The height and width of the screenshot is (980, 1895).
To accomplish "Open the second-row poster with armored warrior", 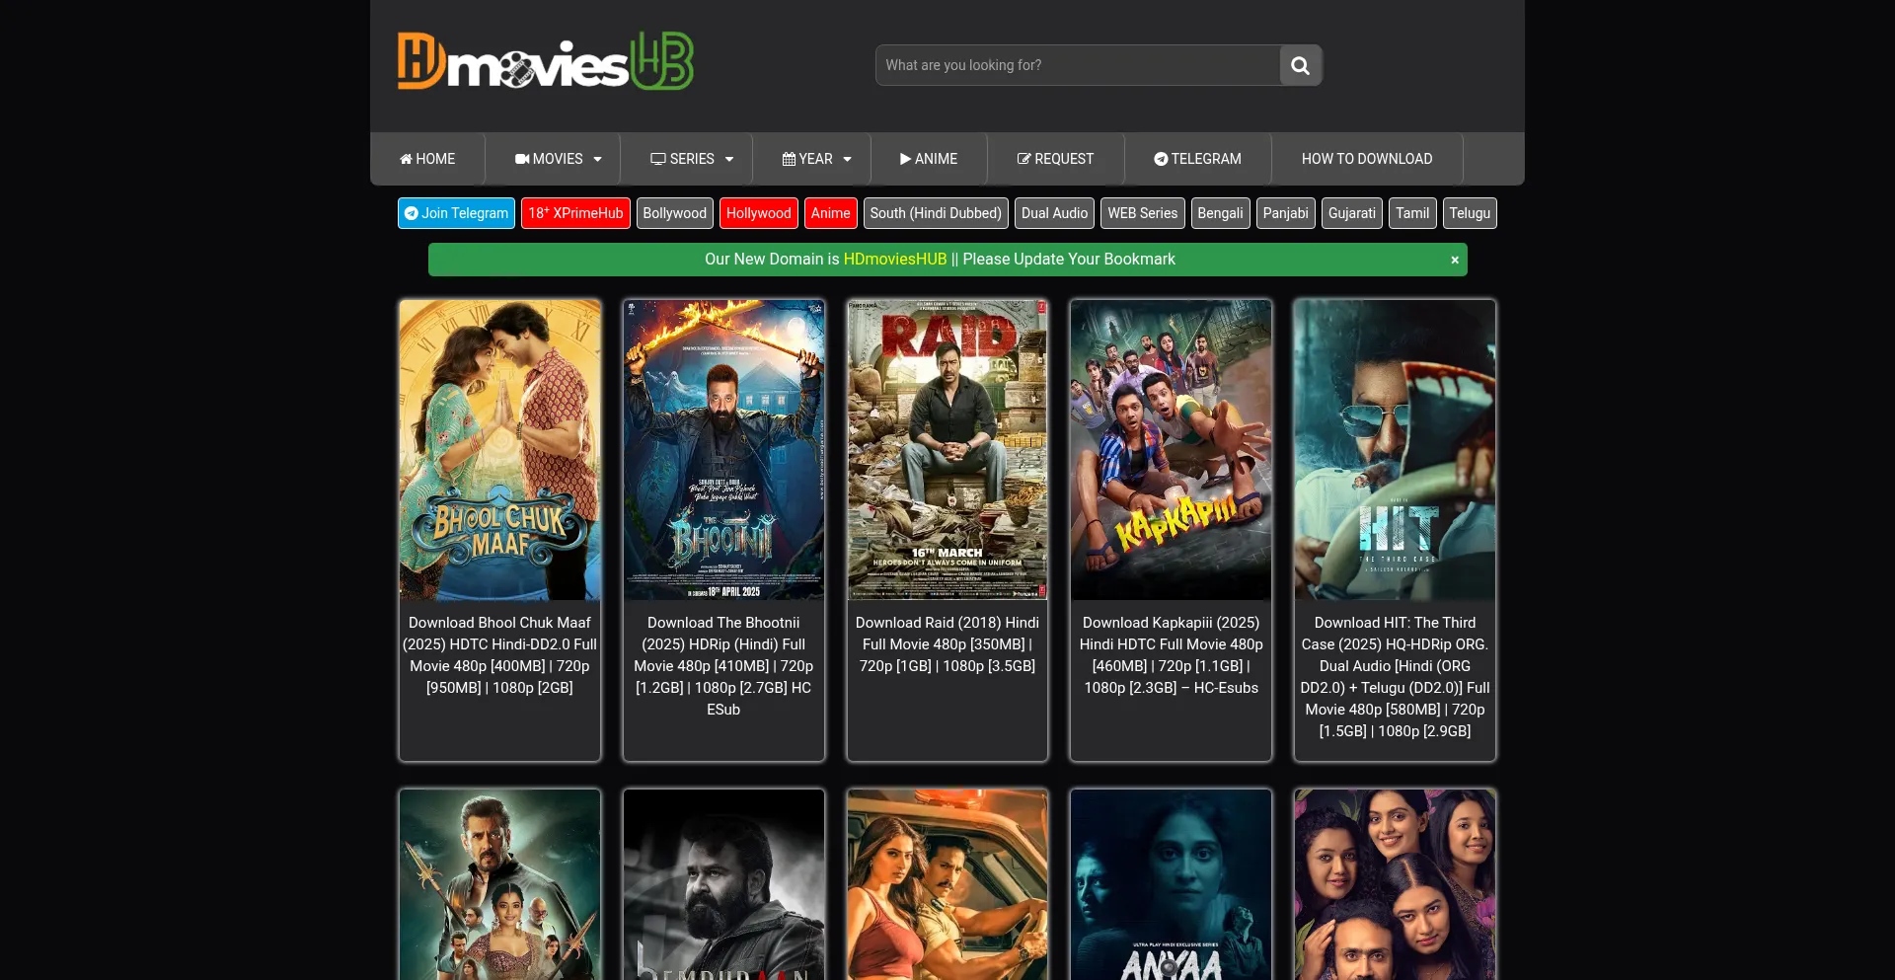I will (x=500, y=884).
